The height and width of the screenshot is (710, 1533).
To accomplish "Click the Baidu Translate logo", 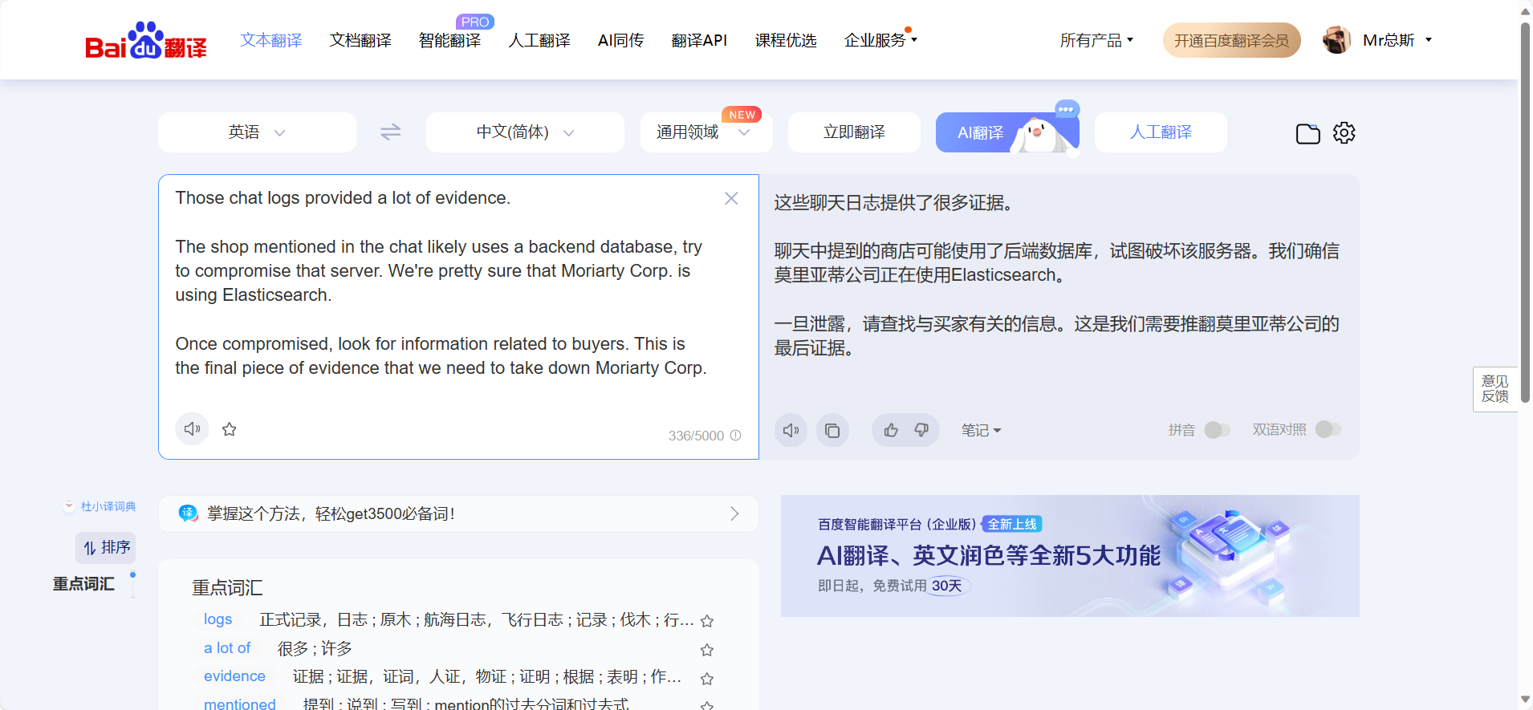I will pos(145,41).
